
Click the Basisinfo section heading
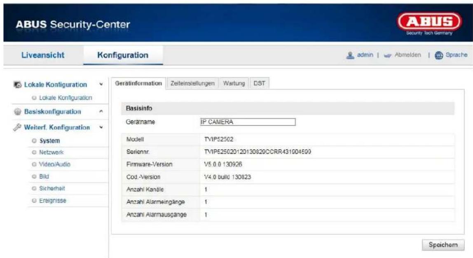coord(139,108)
